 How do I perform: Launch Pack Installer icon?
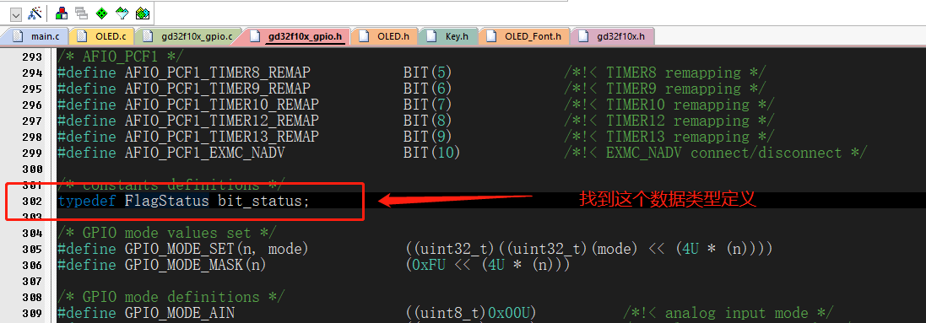click(x=143, y=13)
